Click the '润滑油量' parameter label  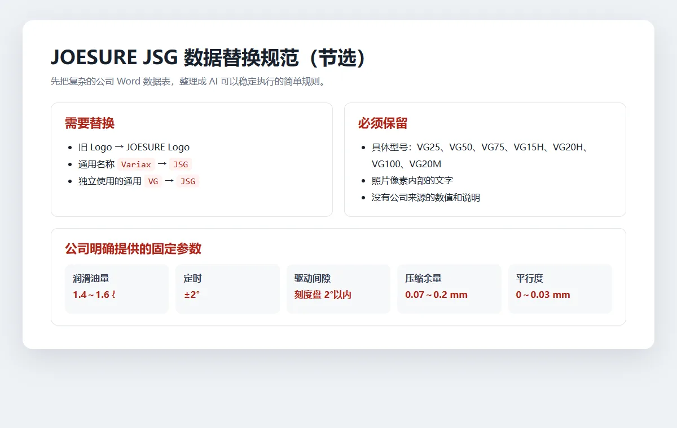[x=91, y=278]
